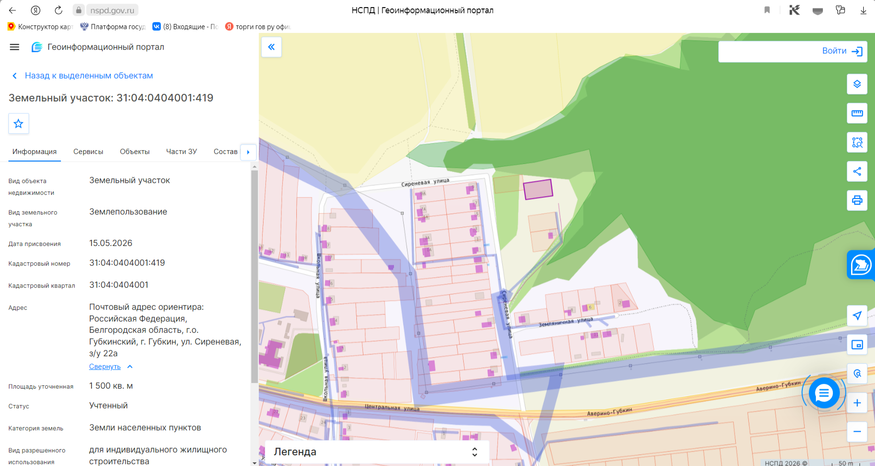This screenshot has width=875, height=466.
Task: Go back using browser back arrow
Action: tap(13, 10)
